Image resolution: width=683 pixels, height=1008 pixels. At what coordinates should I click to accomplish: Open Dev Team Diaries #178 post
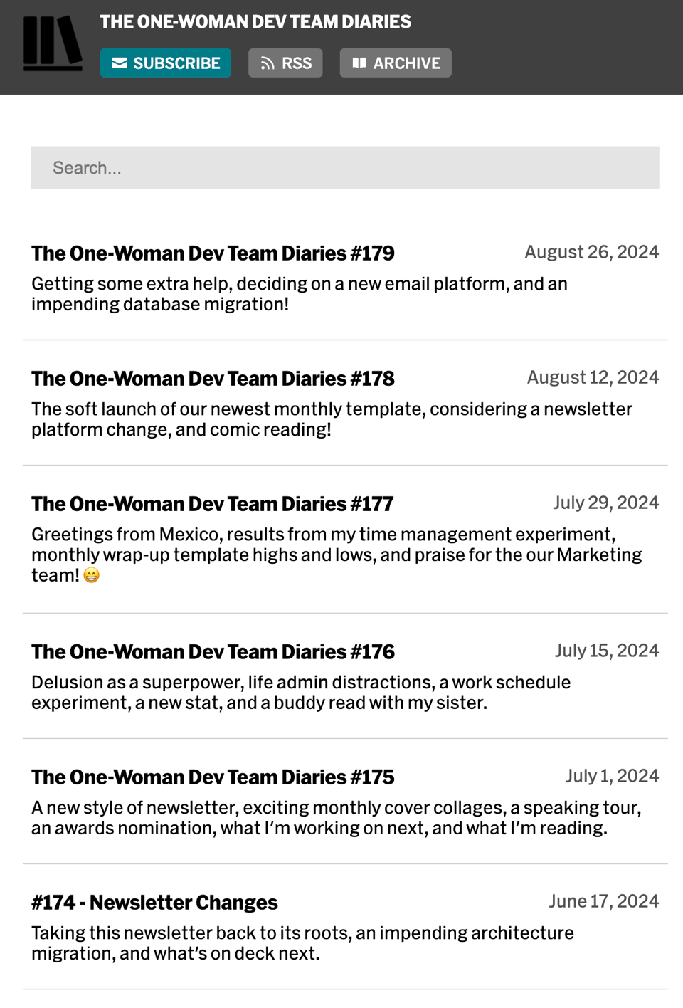[x=213, y=379]
